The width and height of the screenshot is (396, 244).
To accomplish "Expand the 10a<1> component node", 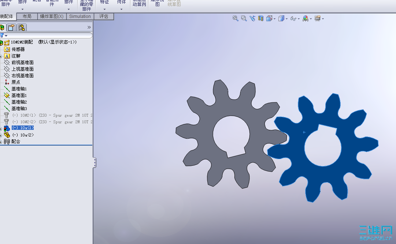I will click(x=1, y=129).
